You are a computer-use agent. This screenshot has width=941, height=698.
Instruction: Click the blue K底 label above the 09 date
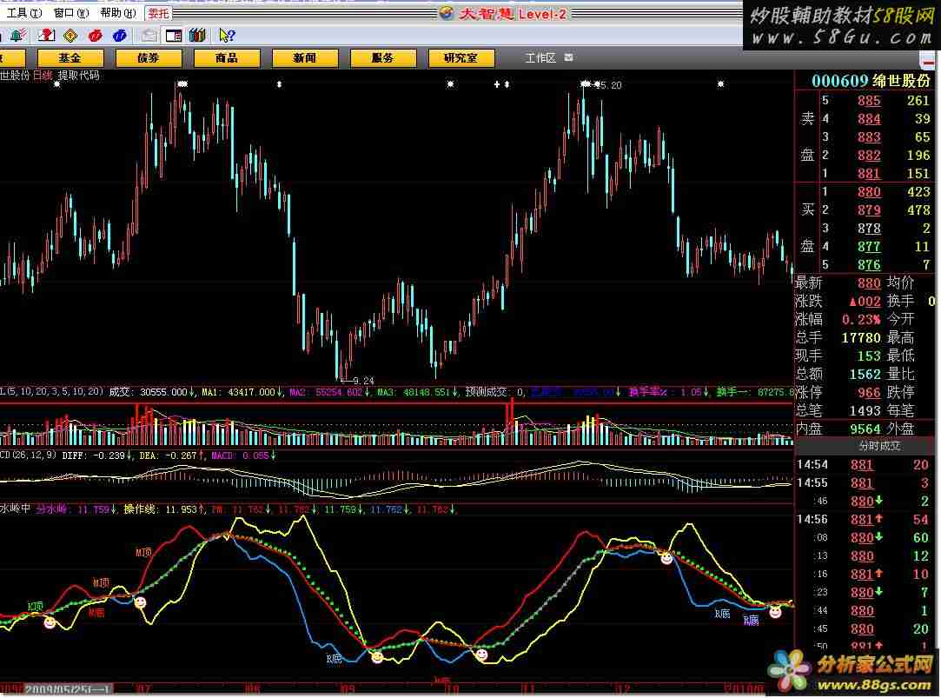335,658
